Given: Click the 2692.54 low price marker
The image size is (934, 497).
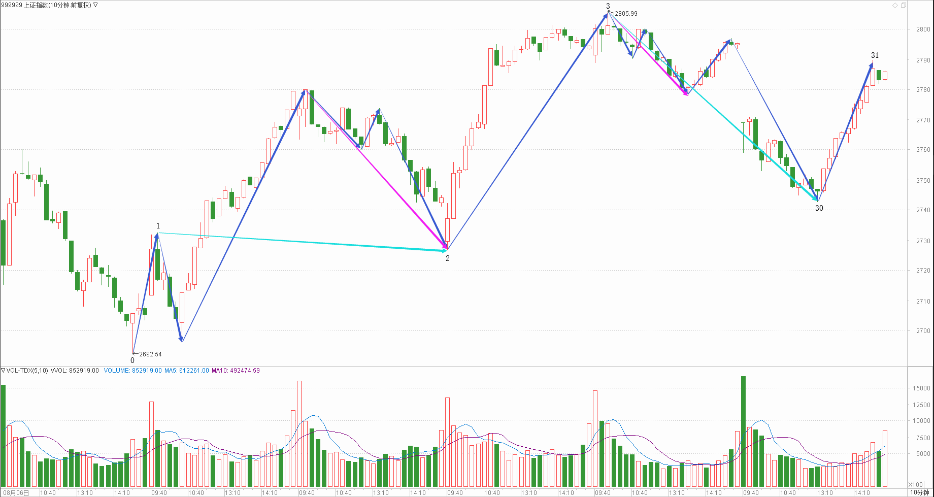Looking at the screenshot, I should click(x=150, y=354).
